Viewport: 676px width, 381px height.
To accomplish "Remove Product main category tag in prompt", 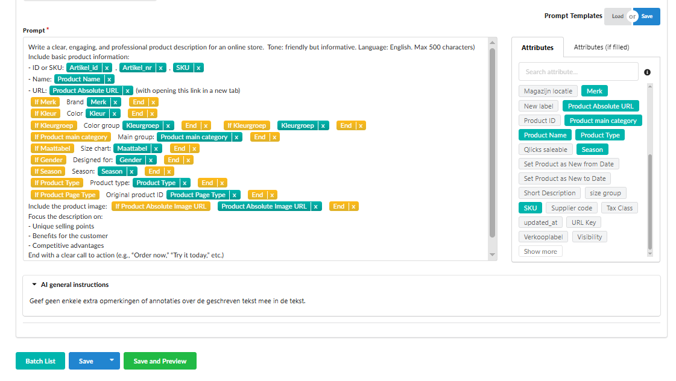I will pos(236,137).
